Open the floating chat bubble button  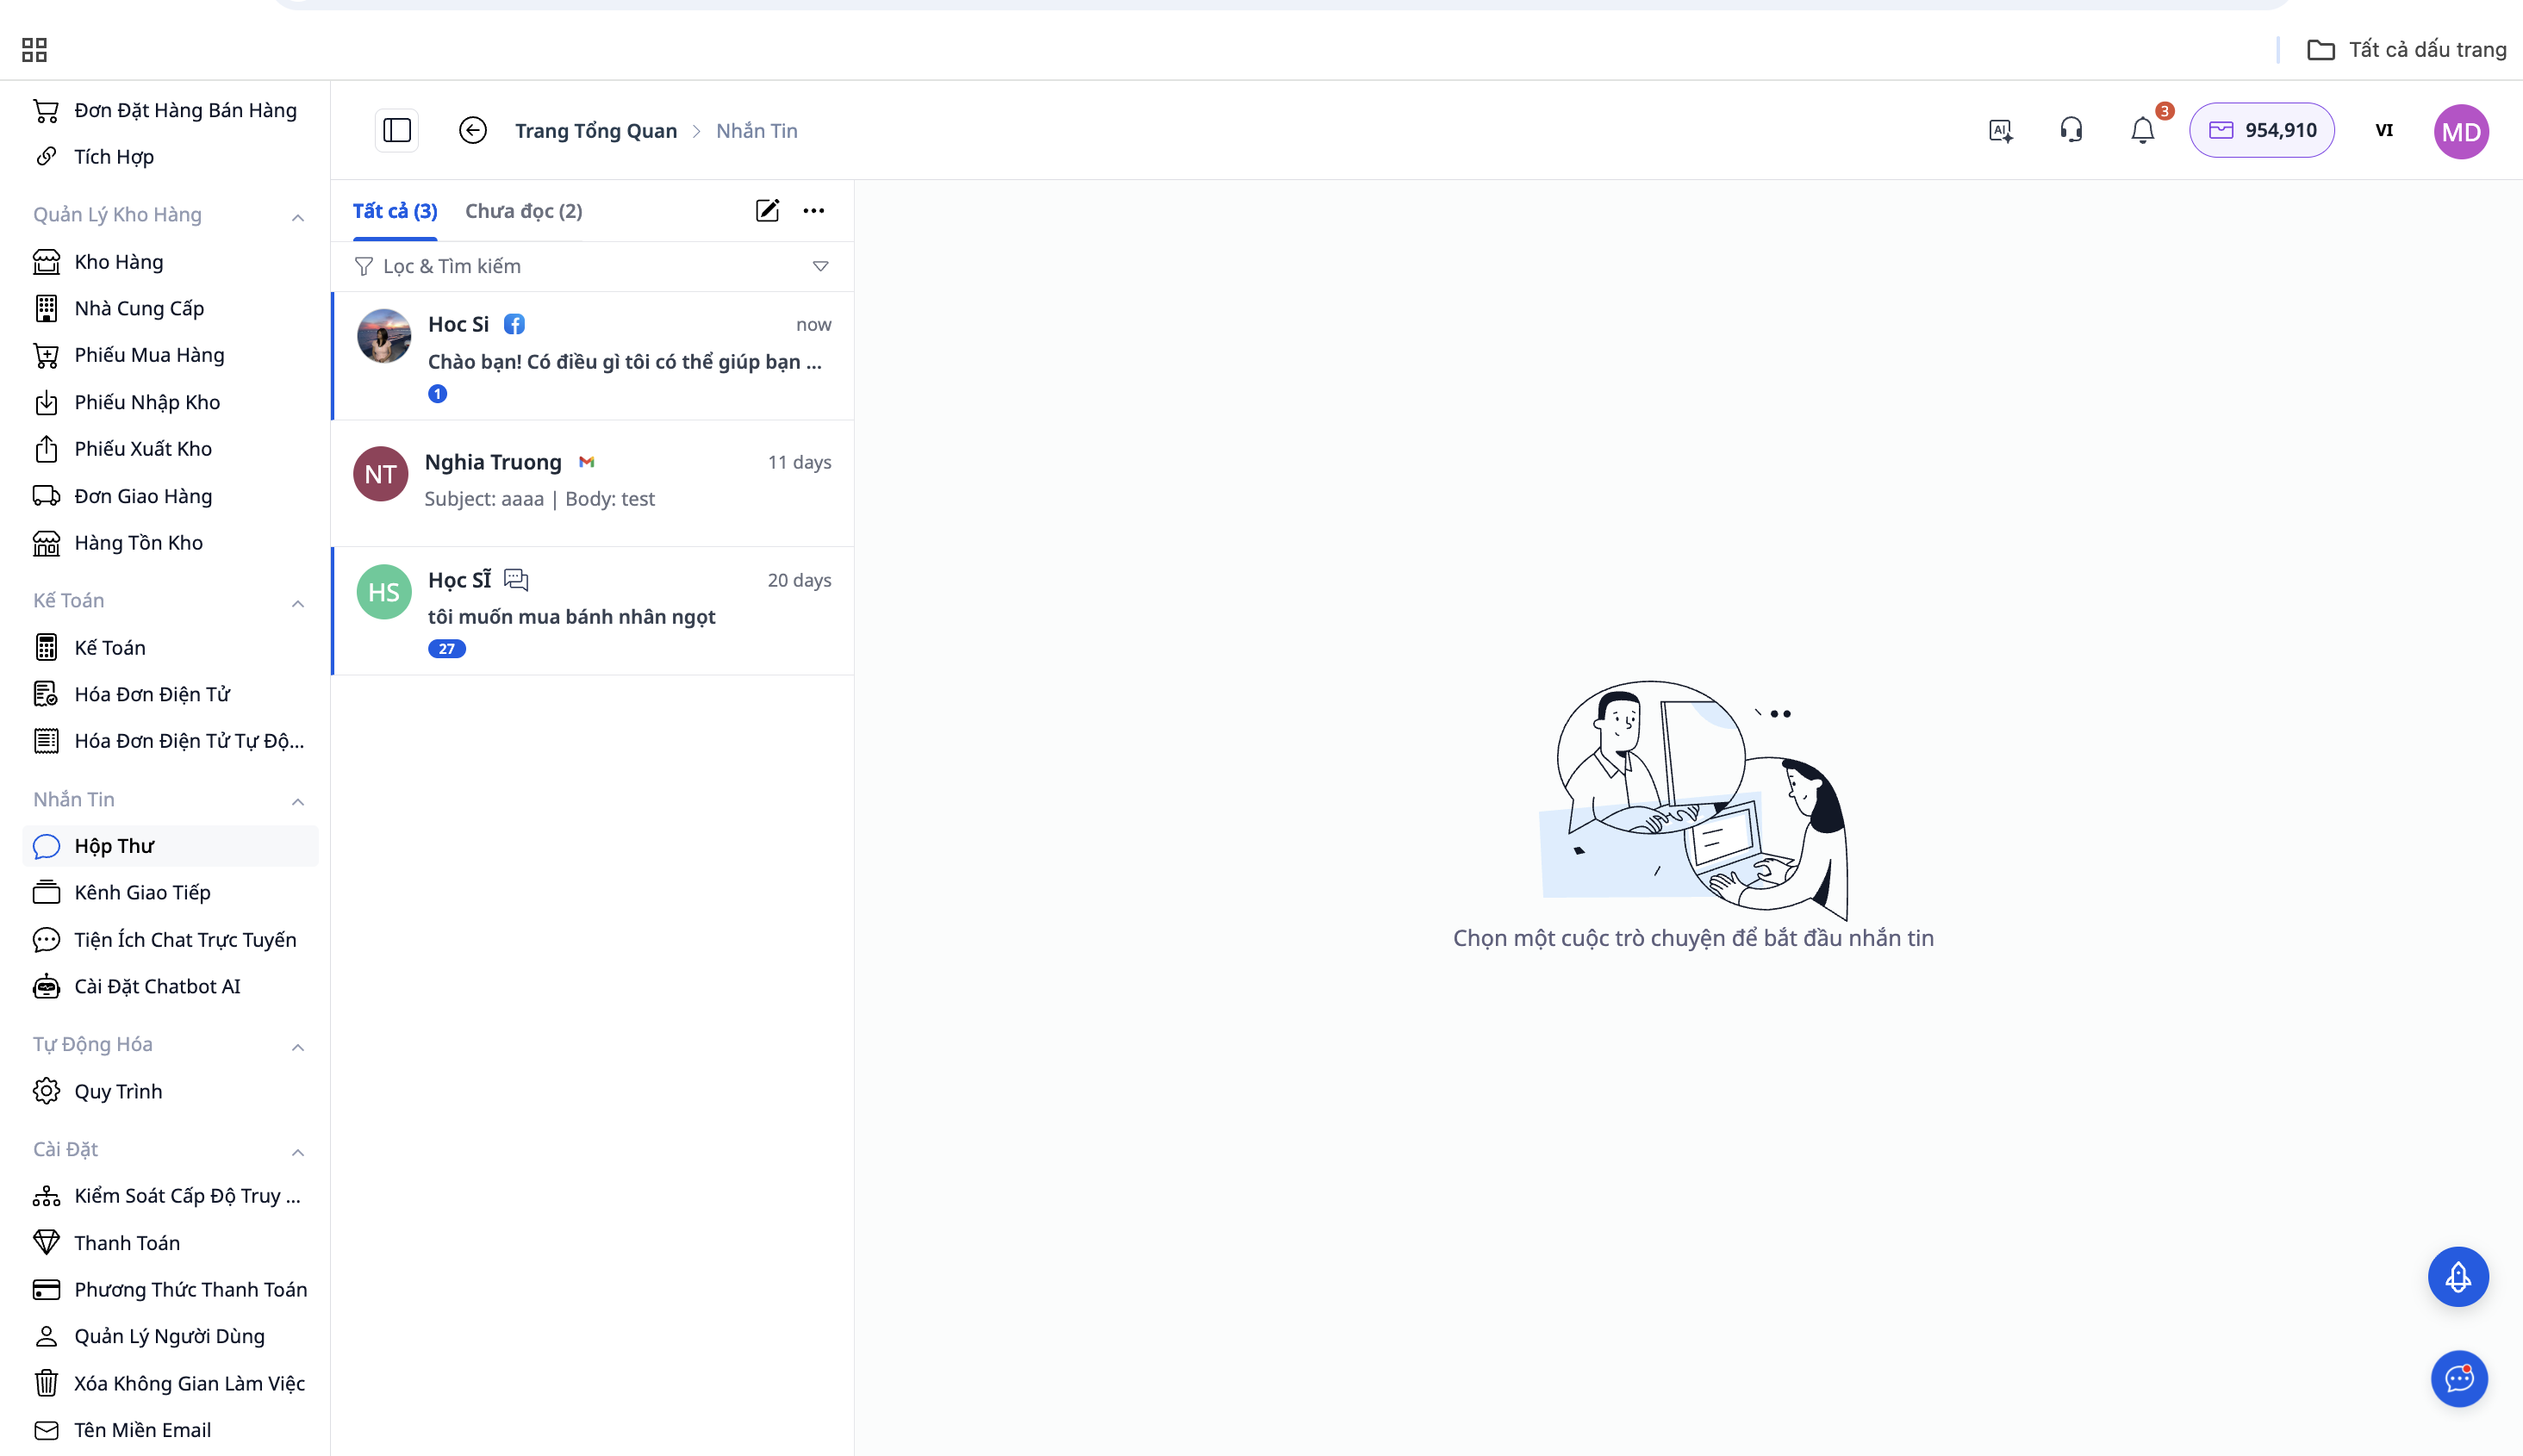[2458, 1378]
